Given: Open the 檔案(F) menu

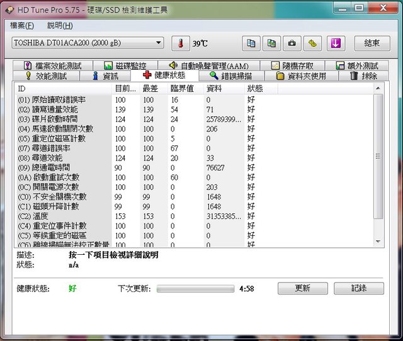Looking at the screenshot, I should coord(22,26).
